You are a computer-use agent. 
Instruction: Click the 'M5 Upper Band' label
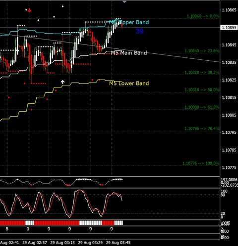[x=129, y=22]
